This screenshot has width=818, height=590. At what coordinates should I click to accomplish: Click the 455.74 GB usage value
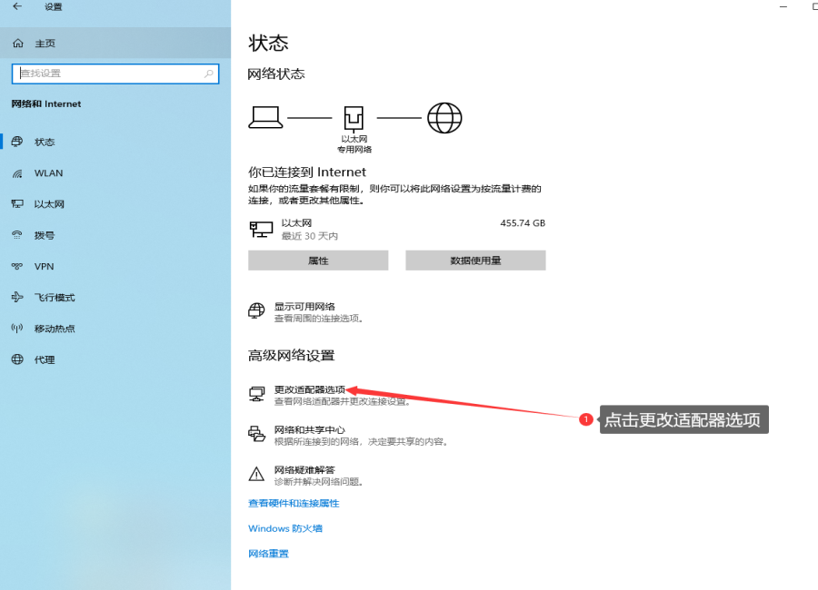pos(523,223)
